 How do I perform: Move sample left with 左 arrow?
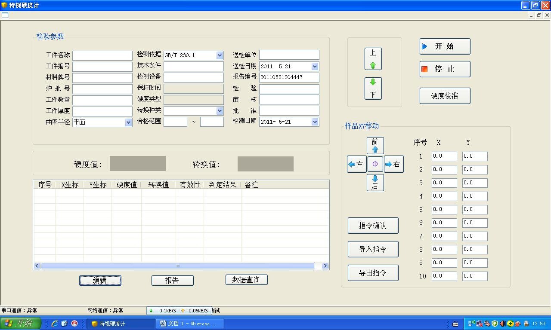[356, 164]
